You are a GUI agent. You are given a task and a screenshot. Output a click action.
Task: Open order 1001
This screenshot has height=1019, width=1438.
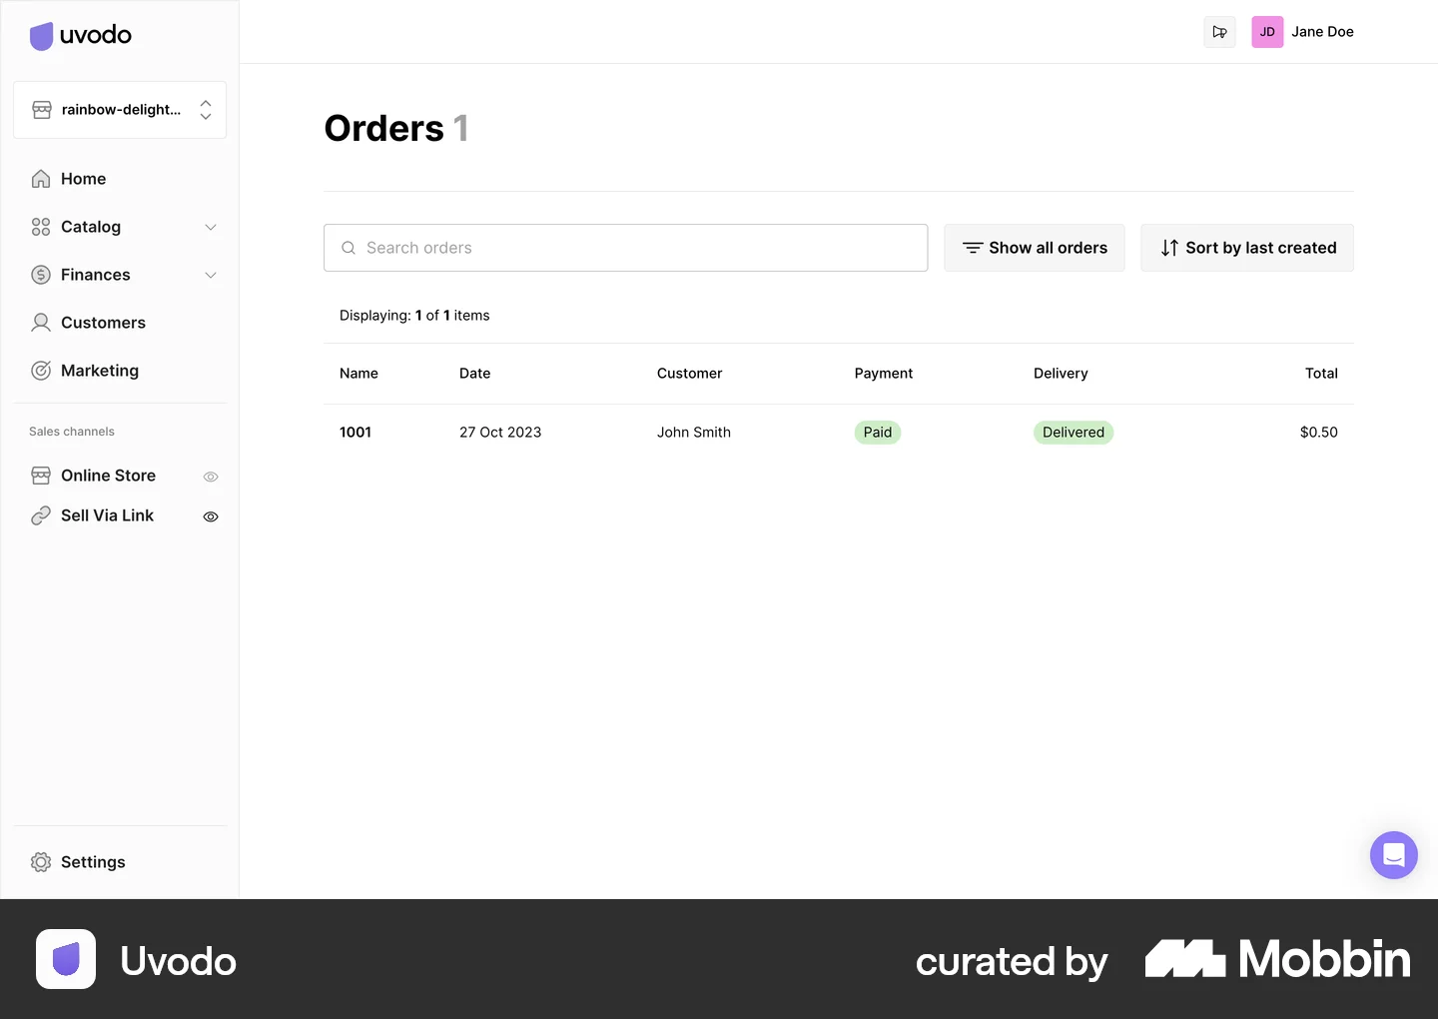[x=356, y=433]
